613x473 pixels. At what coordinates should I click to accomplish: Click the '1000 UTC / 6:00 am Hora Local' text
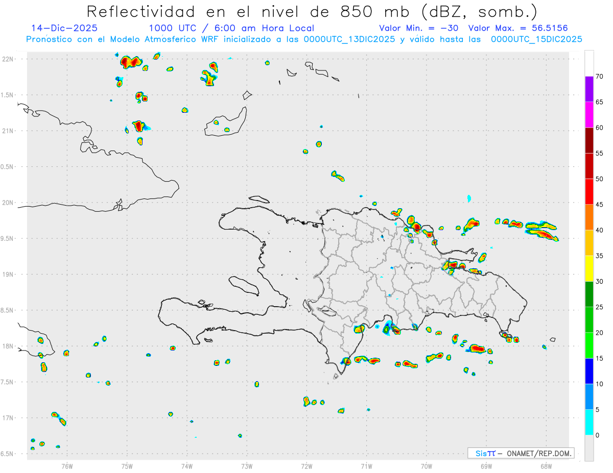(x=231, y=28)
